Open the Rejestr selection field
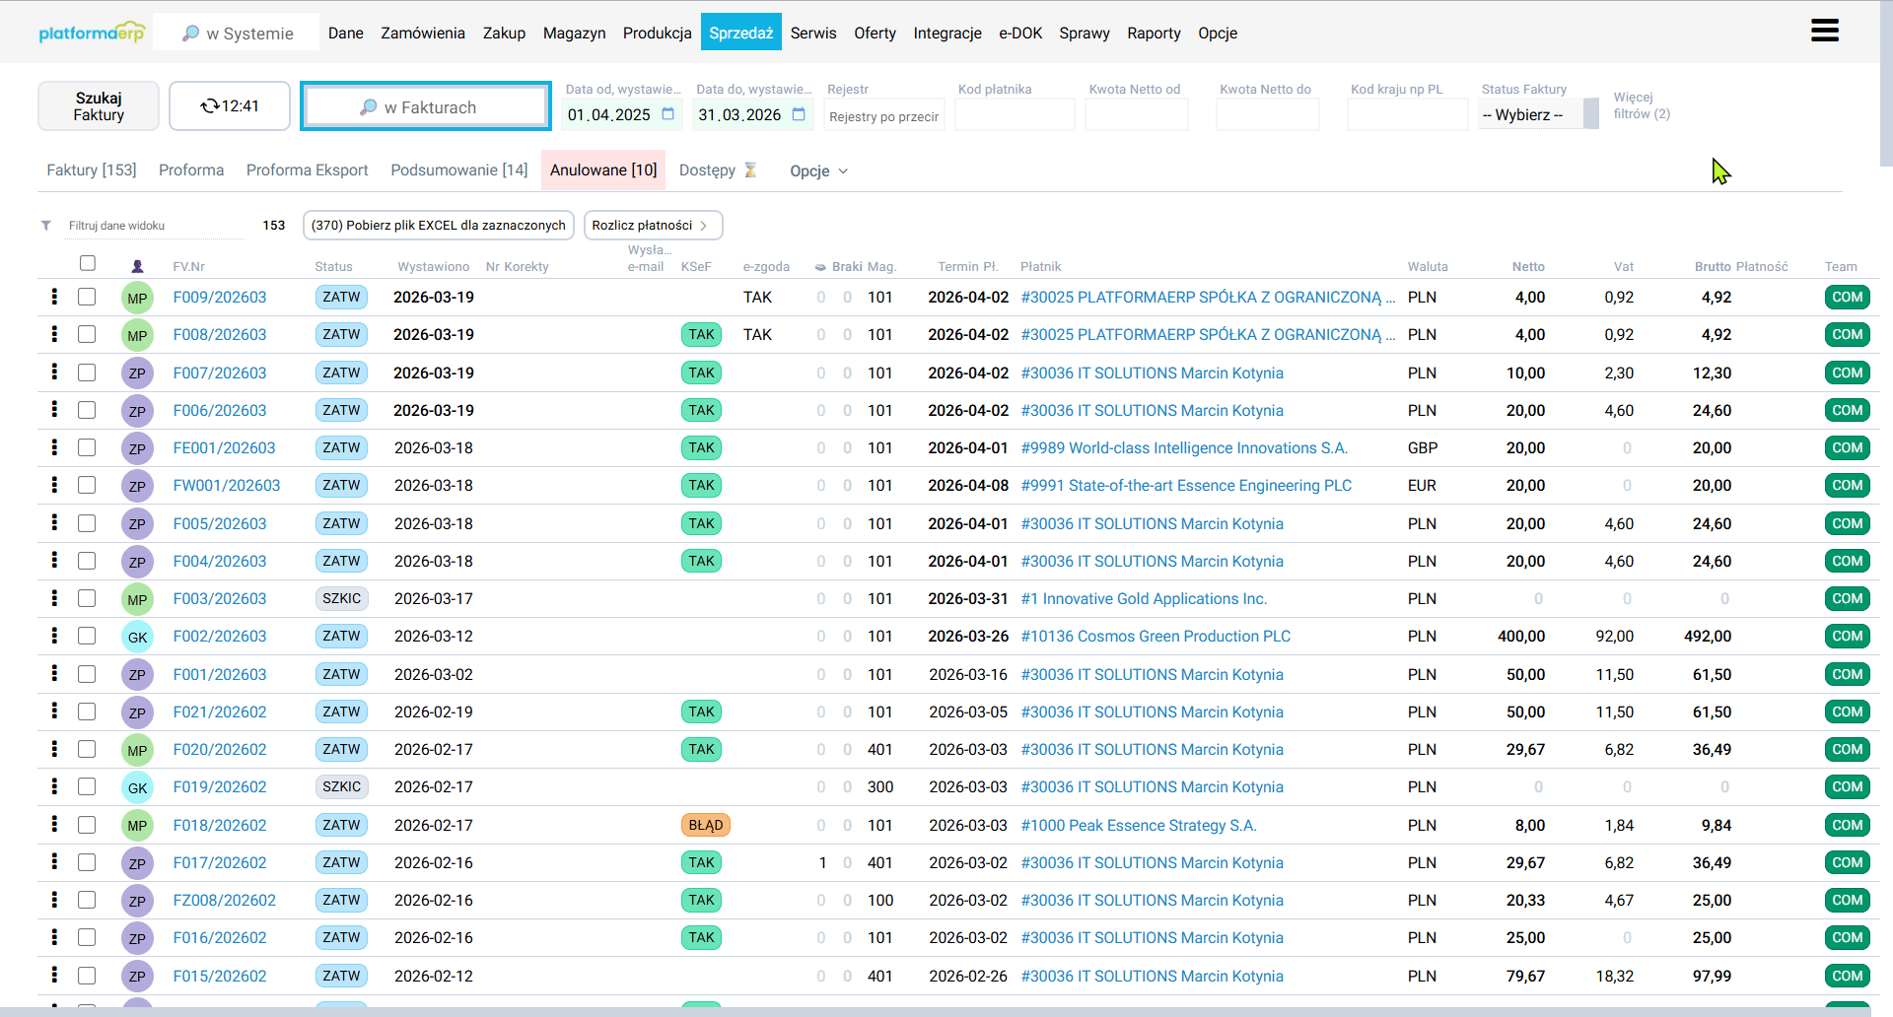 click(x=883, y=116)
